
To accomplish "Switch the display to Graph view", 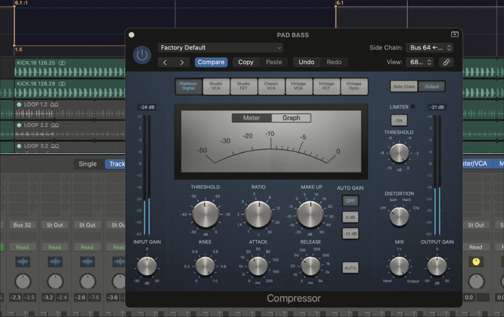I will point(291,118).
